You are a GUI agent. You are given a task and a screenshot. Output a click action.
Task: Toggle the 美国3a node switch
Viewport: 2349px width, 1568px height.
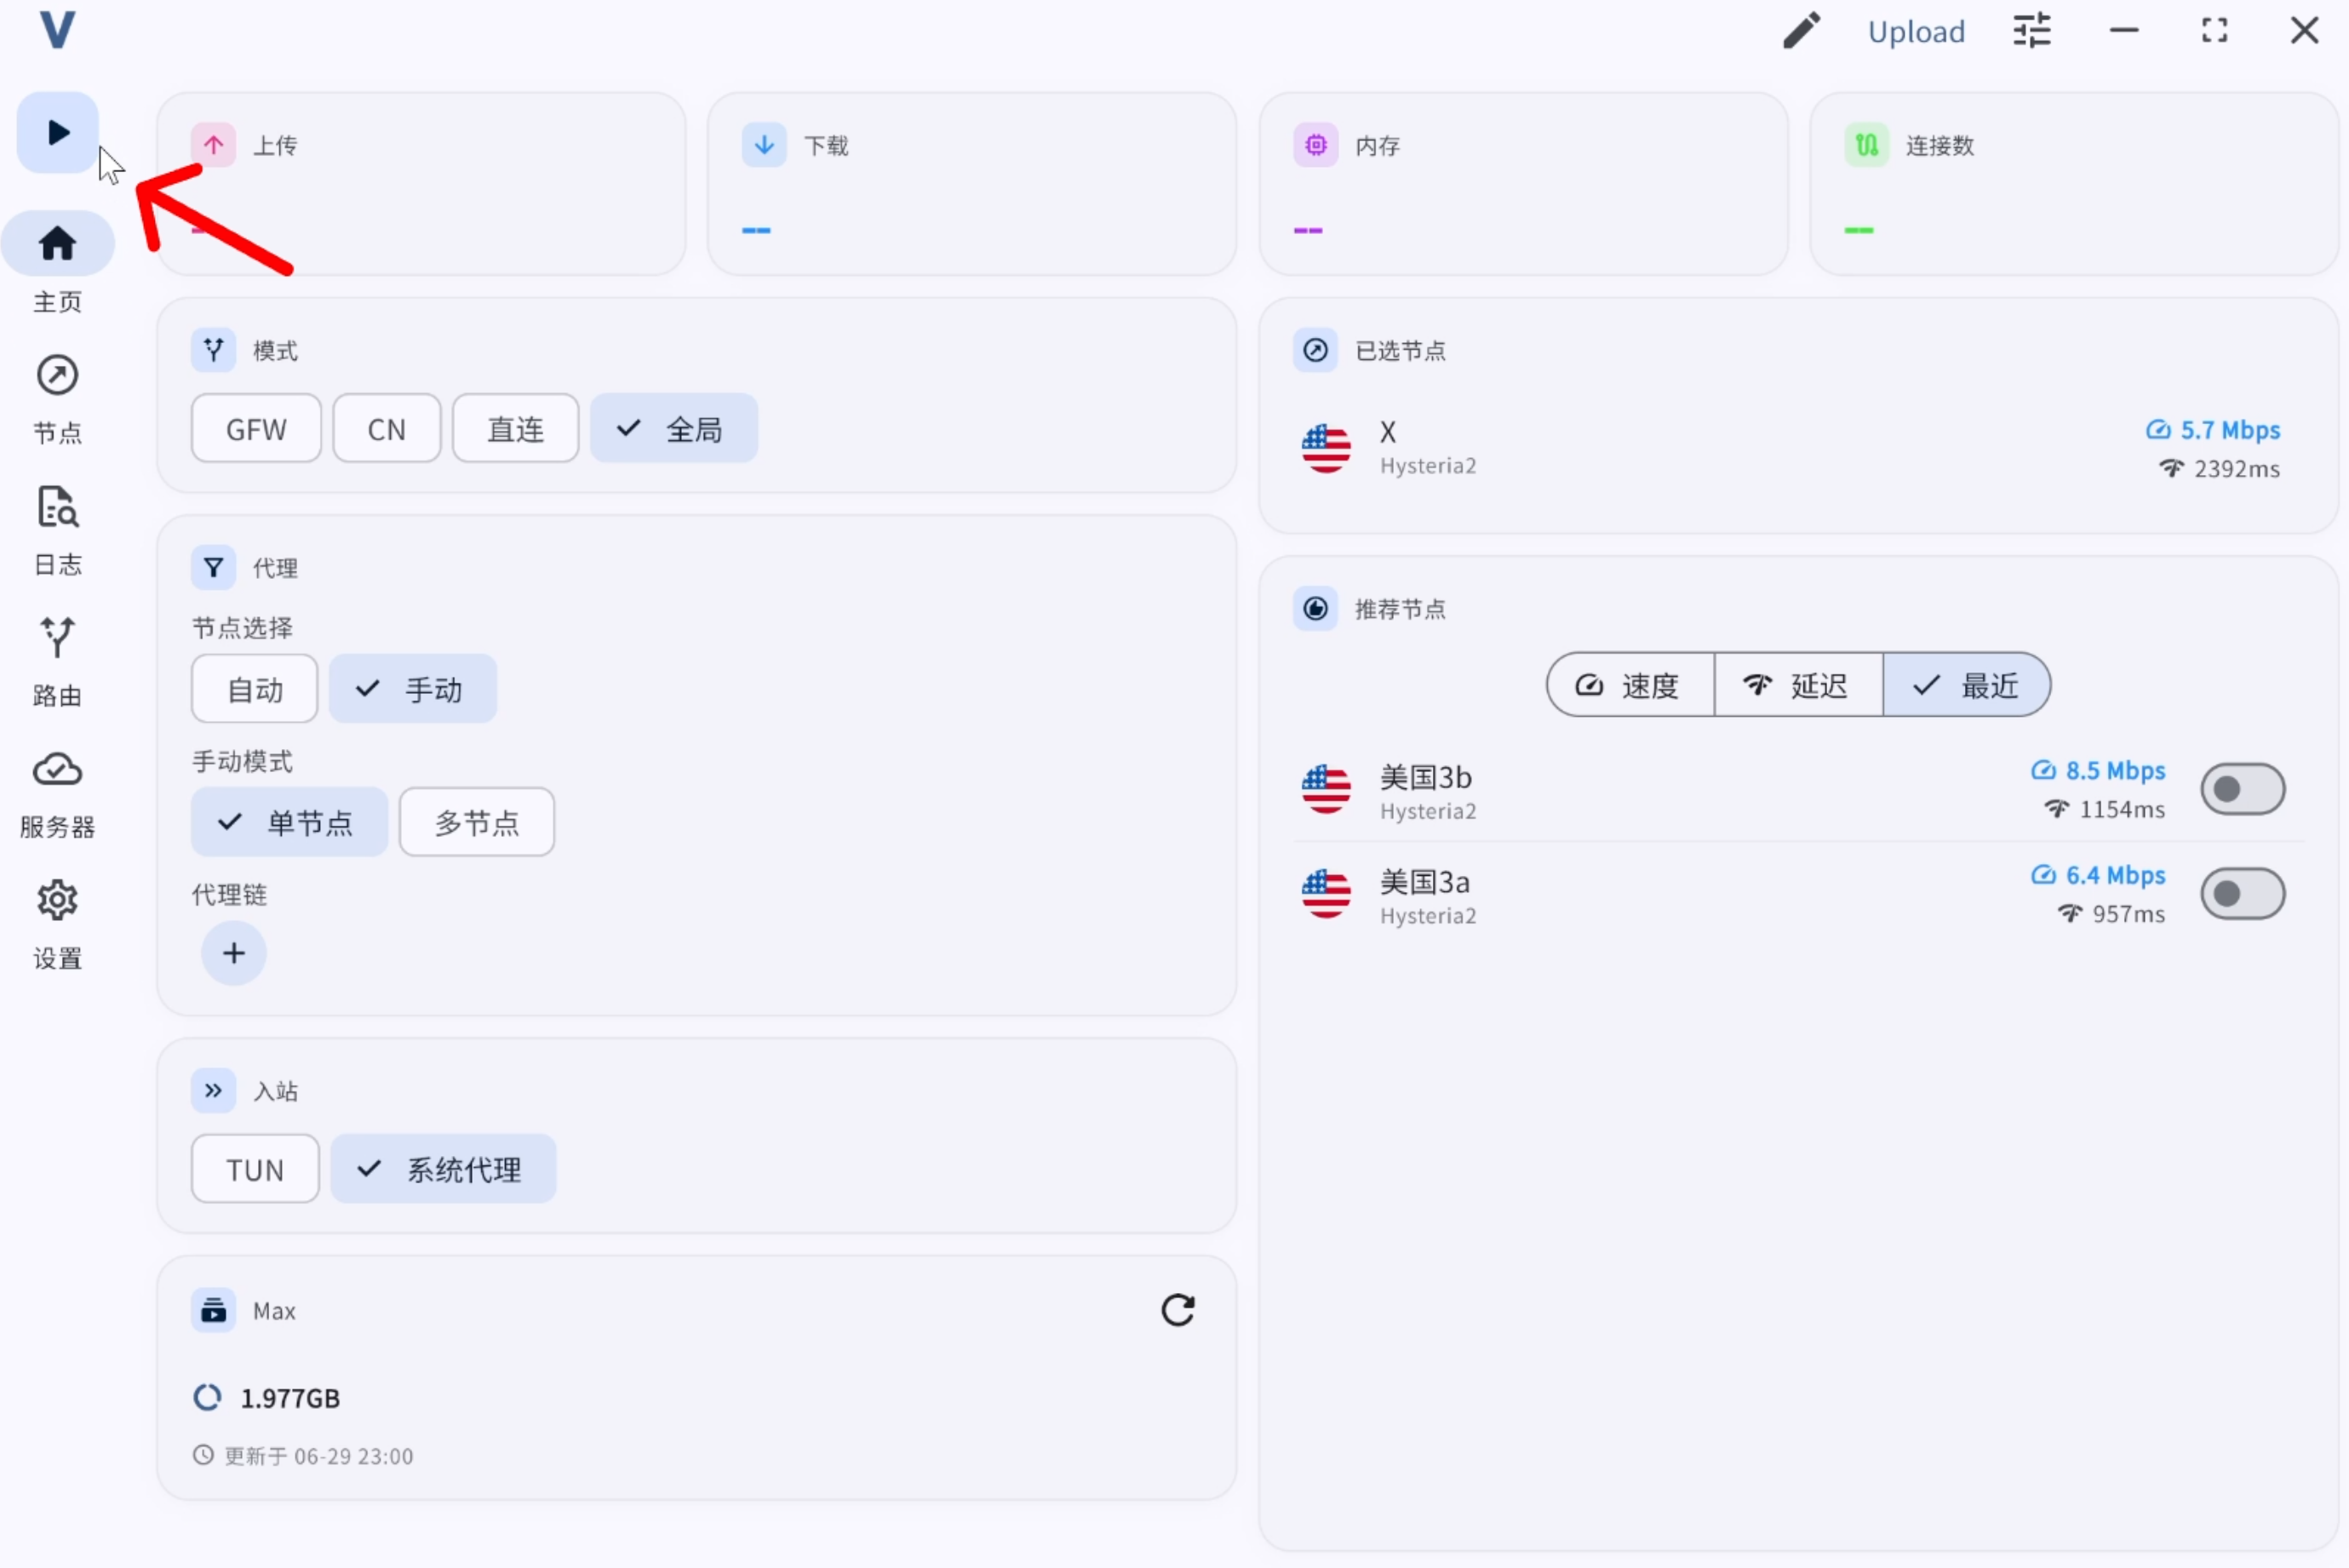(2242, 892)
